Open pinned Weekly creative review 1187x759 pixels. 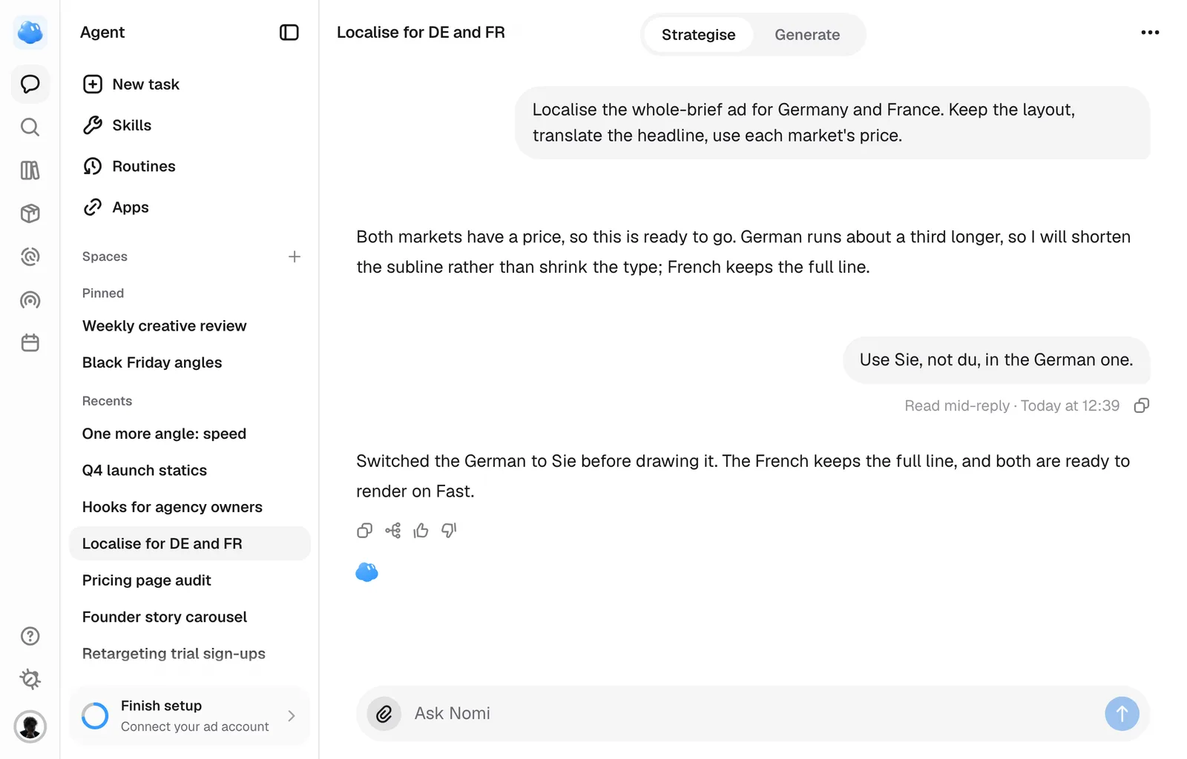coord(189,326)
